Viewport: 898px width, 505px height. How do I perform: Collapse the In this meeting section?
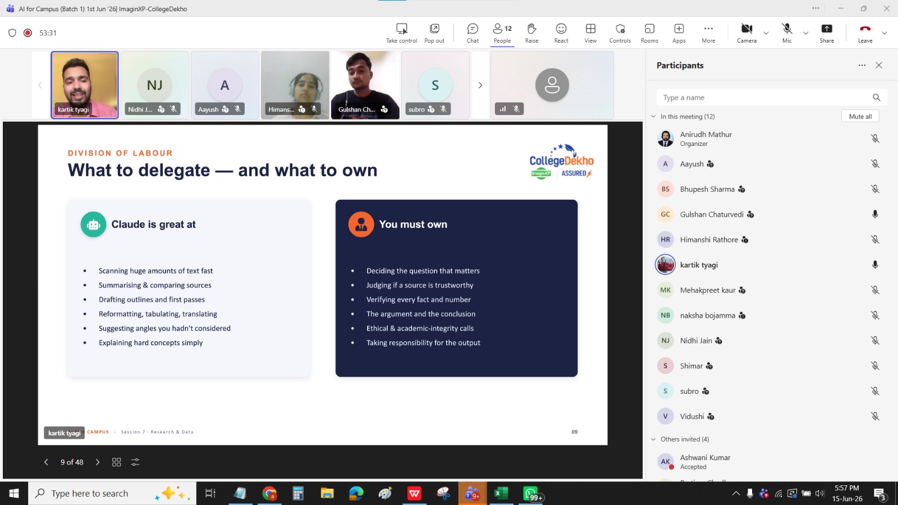(x=653, y=117)
